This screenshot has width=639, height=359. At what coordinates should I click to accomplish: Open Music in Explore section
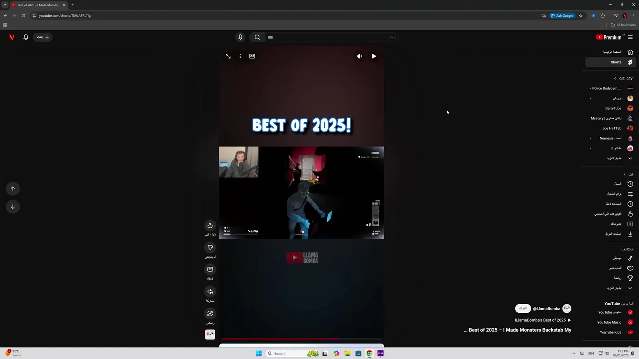coord(611,258)
